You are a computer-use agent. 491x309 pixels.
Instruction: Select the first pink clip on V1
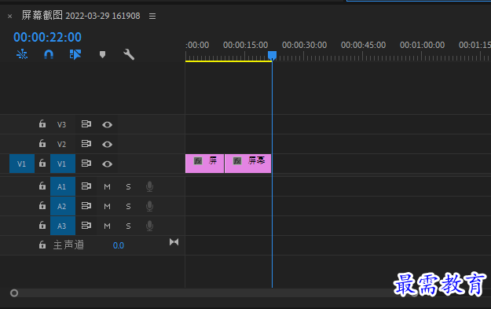pyautogui.click(x=204, y=164)
